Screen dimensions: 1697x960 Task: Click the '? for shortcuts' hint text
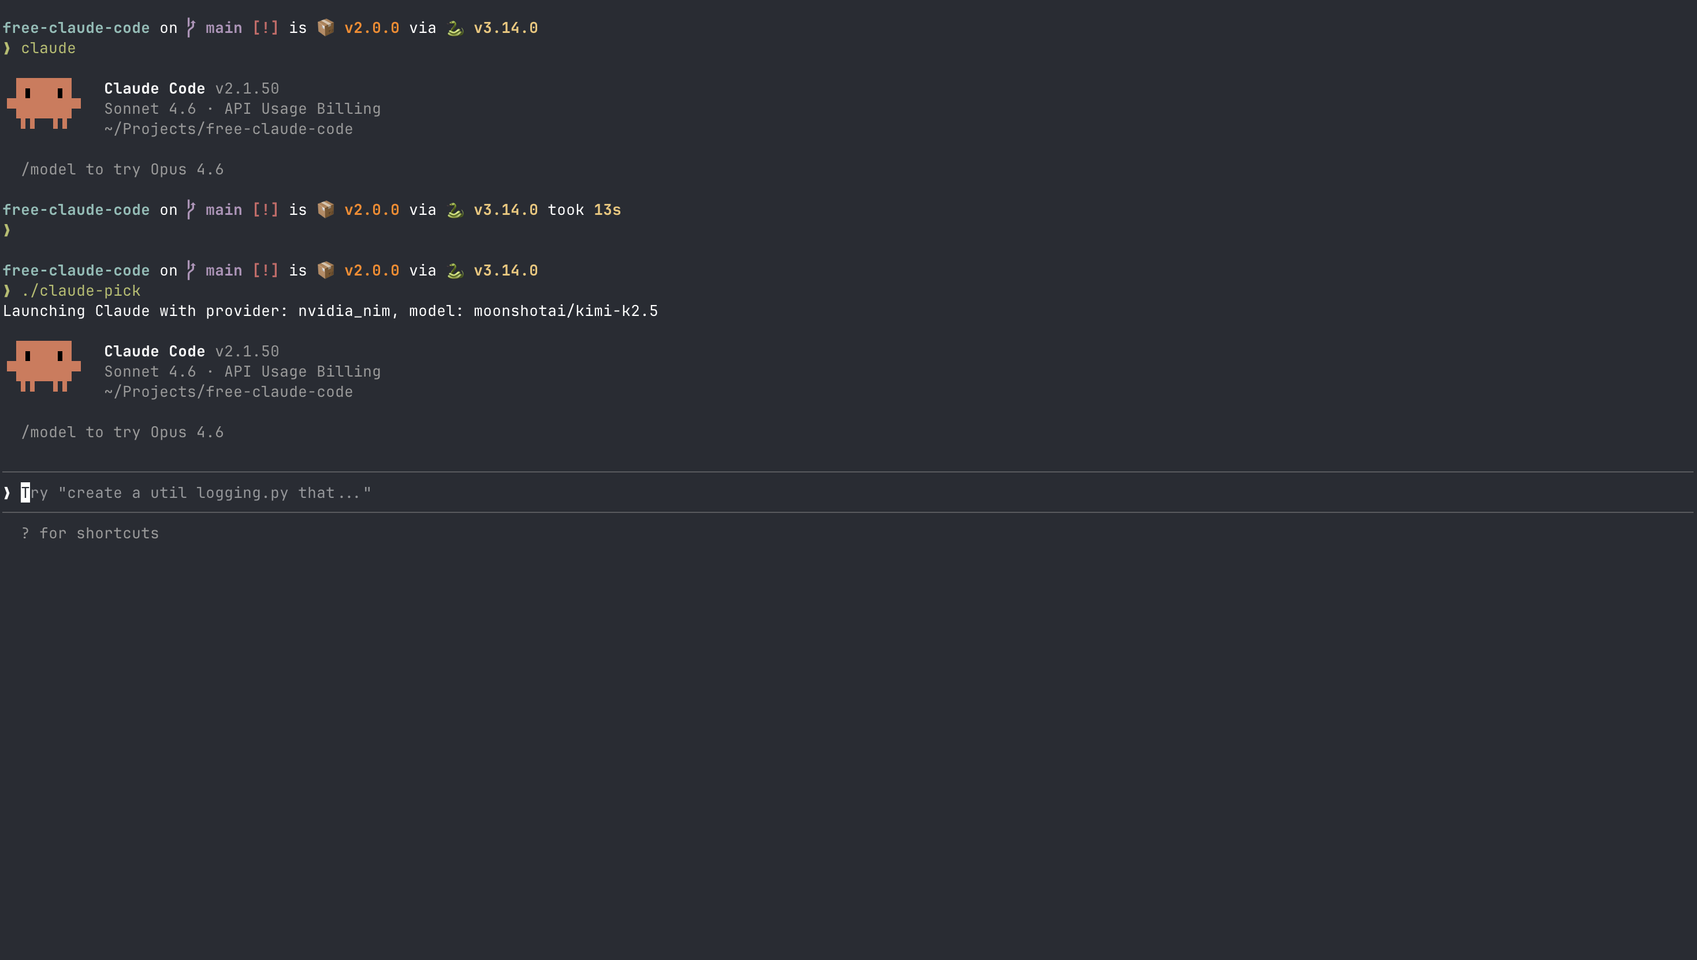90,533
